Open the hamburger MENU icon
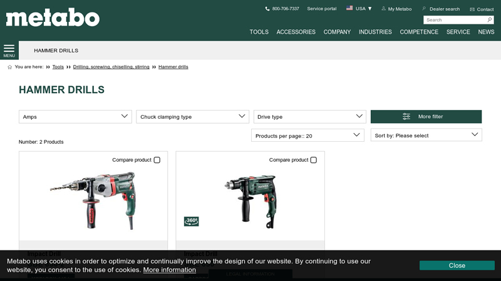Viewport: 501px width, 281px height. [9, 51]
